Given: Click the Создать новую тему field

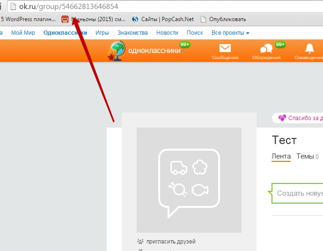Looking at the screenshot, I should (x=300, y=193).
